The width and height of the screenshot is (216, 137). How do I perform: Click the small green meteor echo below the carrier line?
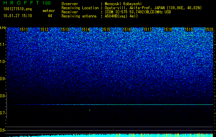click(x=90, y=110)
